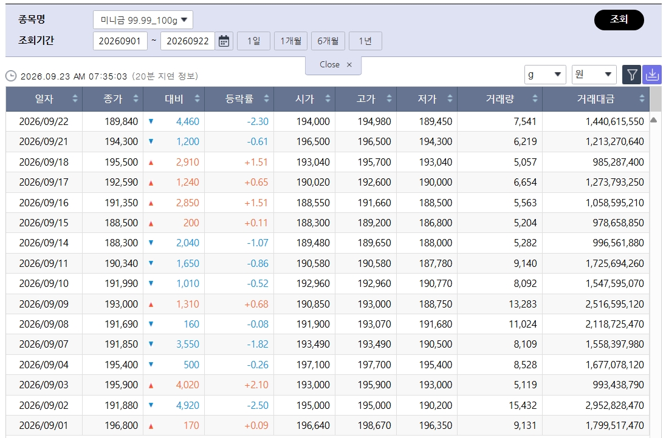Select the 1년 period button

(x=365, y=41)
